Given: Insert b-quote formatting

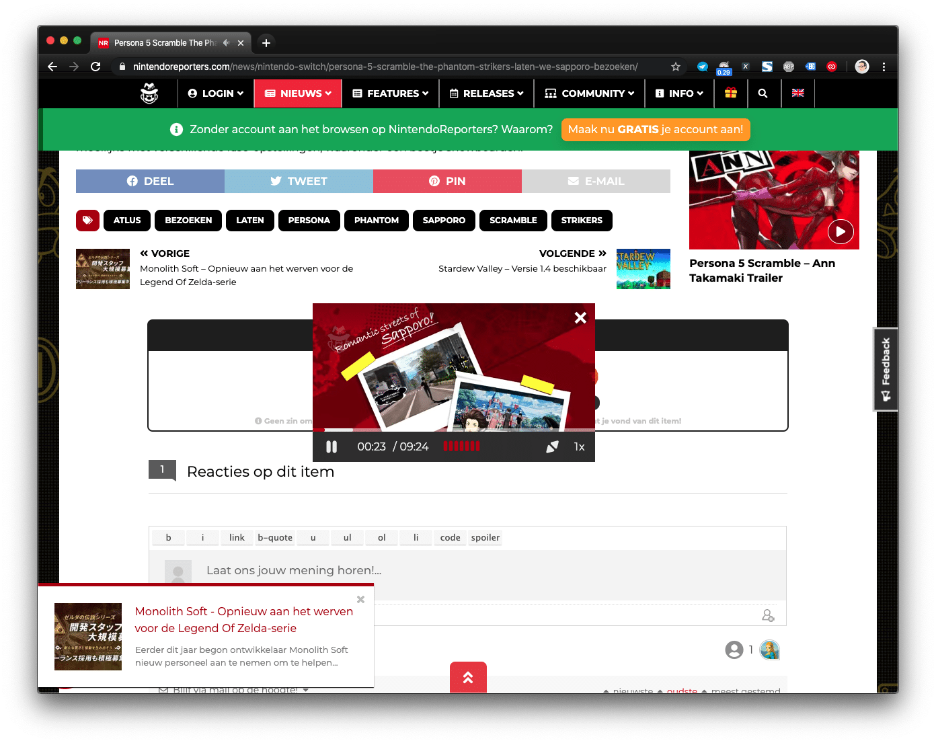Looking at the screenshot, I should (x=275, y=537).
